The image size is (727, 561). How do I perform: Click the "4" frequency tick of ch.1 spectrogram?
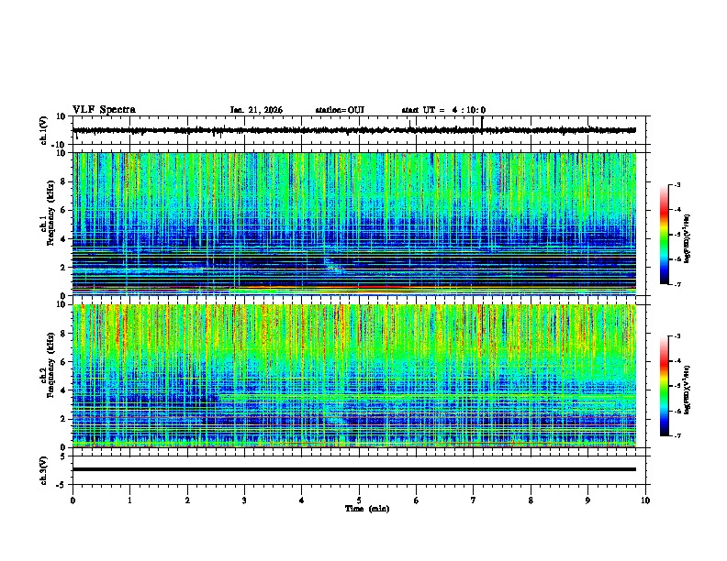[63, 239]
